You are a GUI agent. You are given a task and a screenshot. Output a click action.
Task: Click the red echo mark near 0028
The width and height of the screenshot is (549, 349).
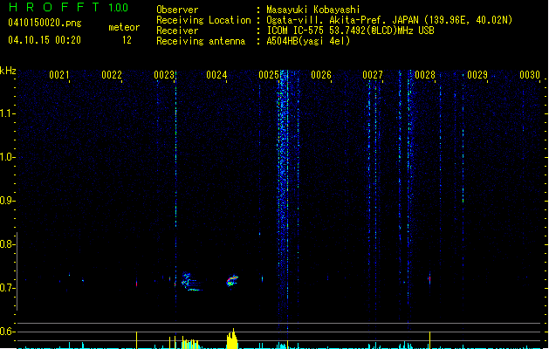[429, 279]
